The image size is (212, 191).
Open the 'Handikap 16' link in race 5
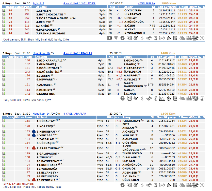coord(41,53)
